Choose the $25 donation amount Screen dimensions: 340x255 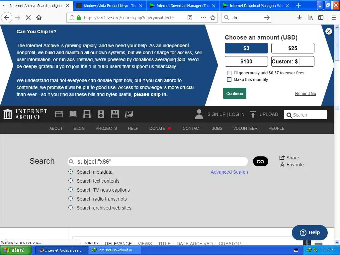(x=293, y=48)
